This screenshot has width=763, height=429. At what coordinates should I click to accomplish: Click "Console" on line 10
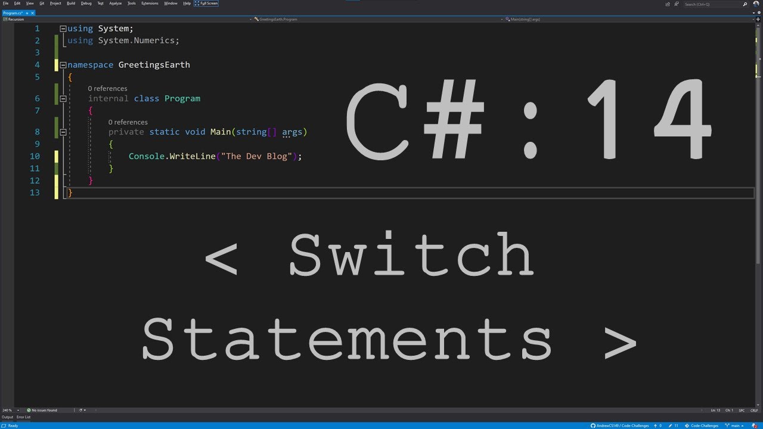pos(147,156)
